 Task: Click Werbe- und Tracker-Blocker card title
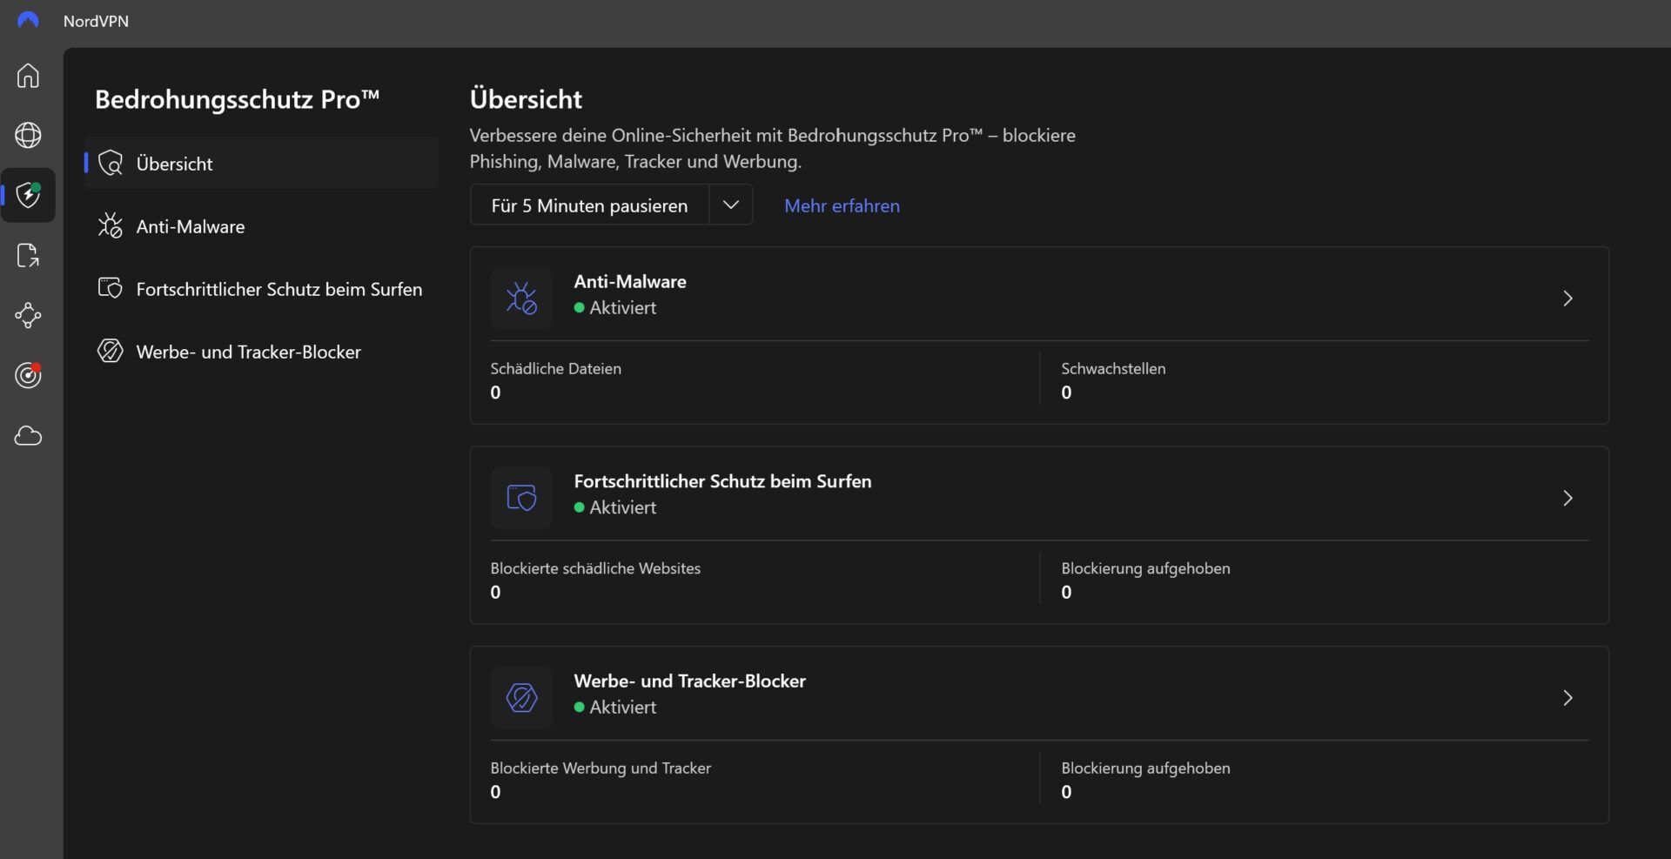(689, 681)
